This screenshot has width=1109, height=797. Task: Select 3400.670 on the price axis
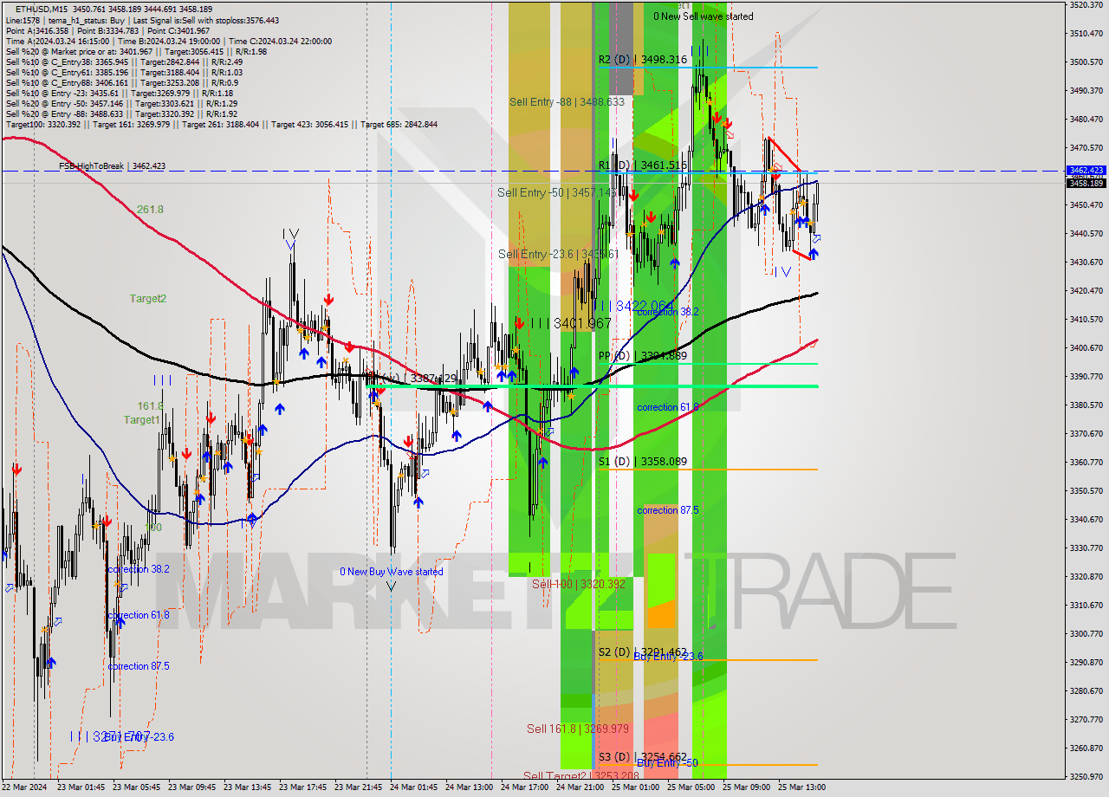1086,348
